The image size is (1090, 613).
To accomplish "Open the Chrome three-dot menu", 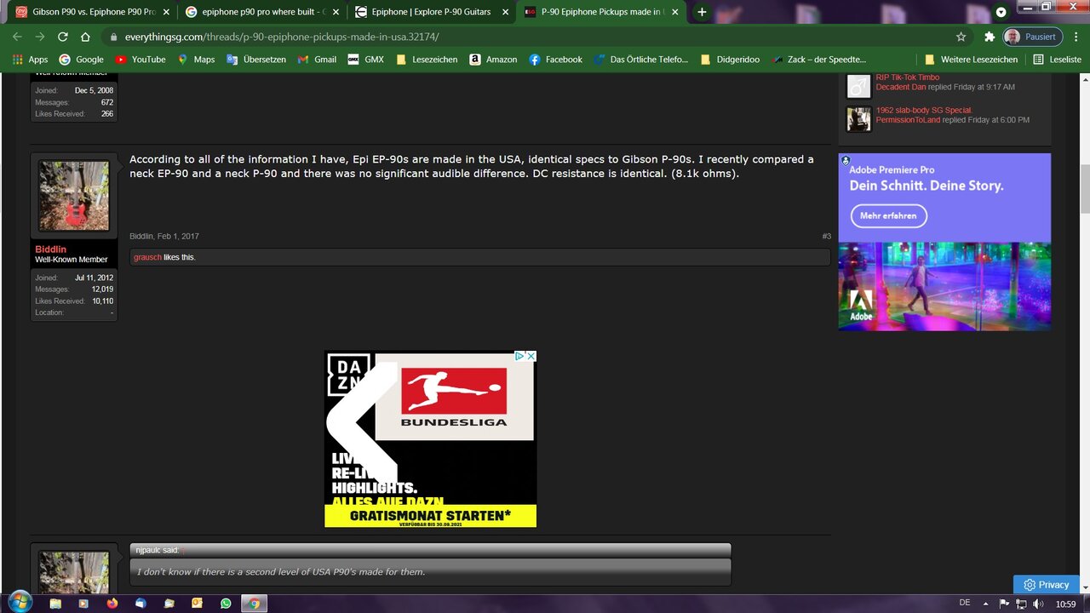I will tap(1075, 37).
